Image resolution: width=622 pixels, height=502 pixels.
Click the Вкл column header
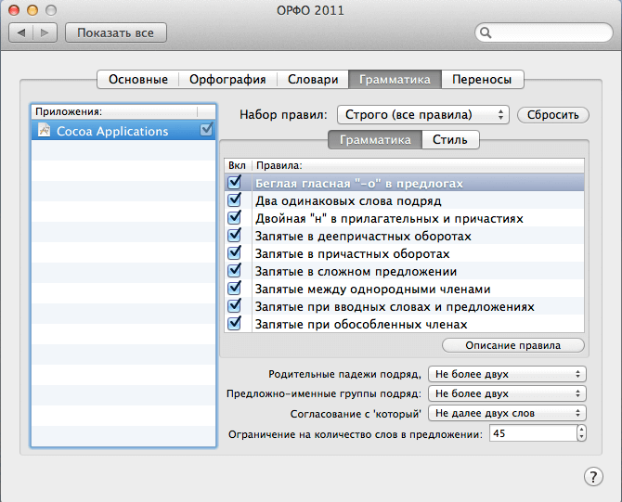[238, 165]
